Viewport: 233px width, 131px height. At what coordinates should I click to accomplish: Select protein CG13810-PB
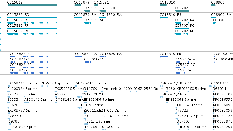(164, 57)
